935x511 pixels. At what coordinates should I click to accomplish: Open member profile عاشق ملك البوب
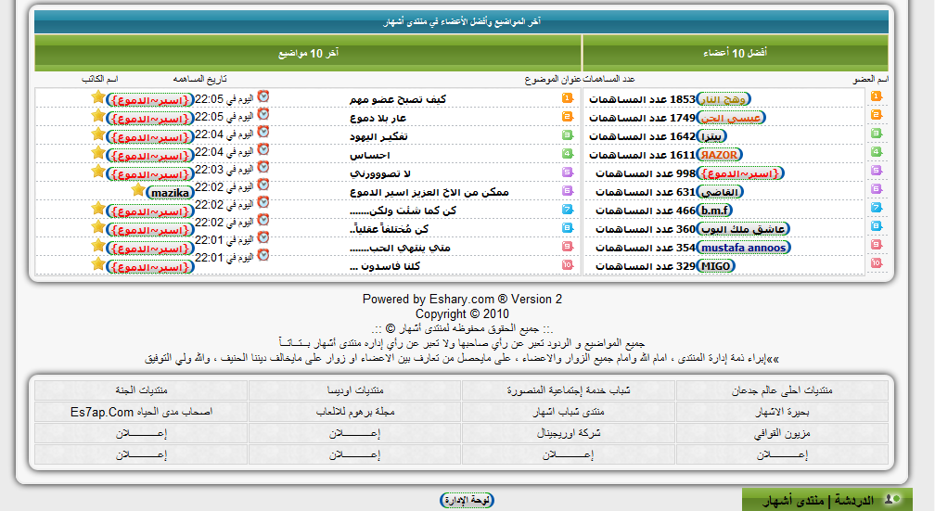pos(744,228)
